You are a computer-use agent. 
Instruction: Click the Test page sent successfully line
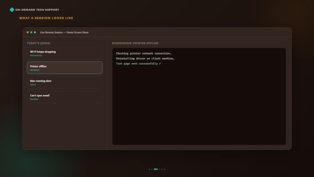pos(139,63)
